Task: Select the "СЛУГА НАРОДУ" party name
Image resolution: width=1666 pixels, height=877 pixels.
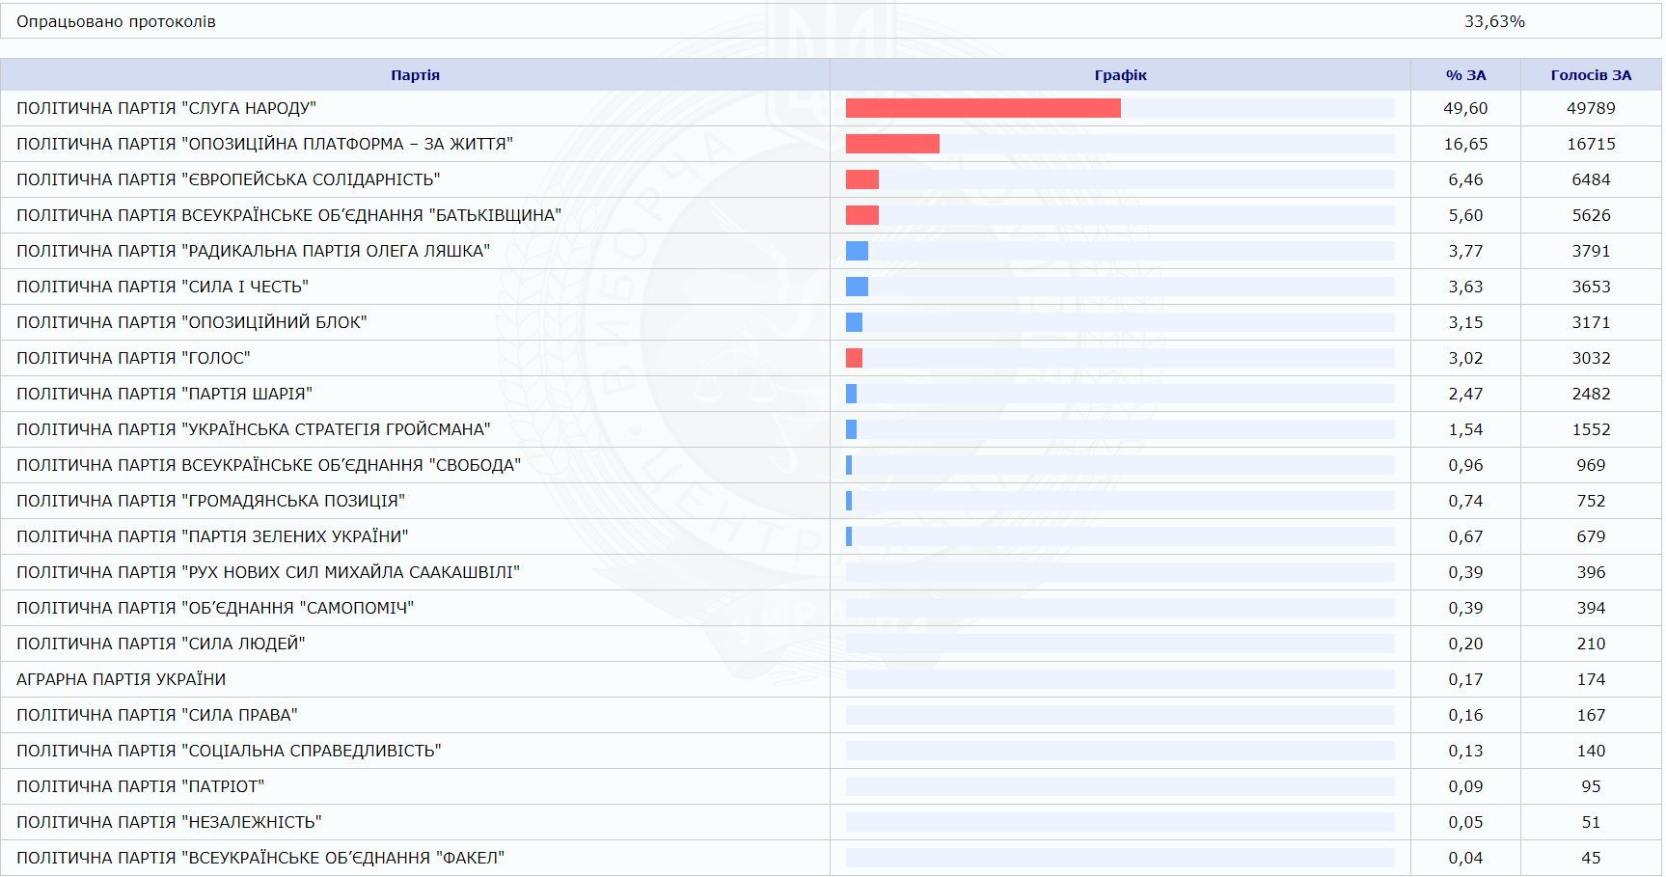Action: tap(166, 108)
